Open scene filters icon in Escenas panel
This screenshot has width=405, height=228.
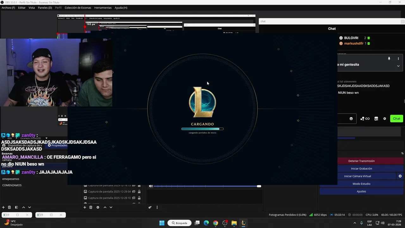16,207
